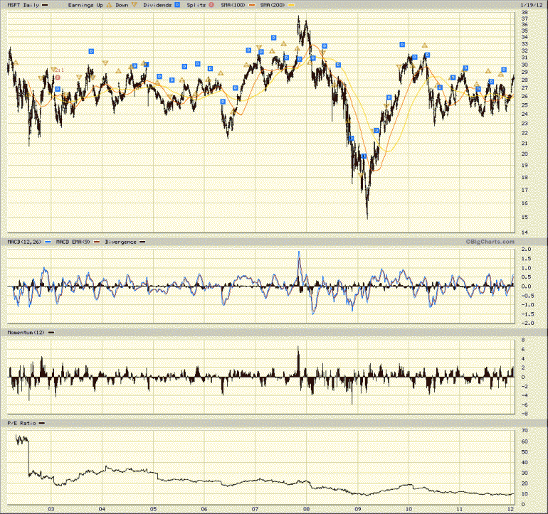Image resolution: width=548 pixels, height=514 pixels.
Task: Click the "MSFT Daily" chart title
Action: [x=23, y=5]
